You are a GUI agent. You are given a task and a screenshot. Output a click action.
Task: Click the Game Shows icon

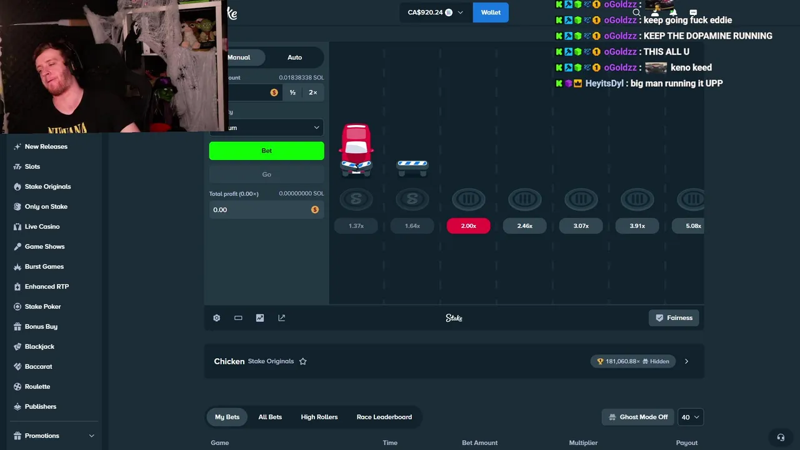[17, 246]
